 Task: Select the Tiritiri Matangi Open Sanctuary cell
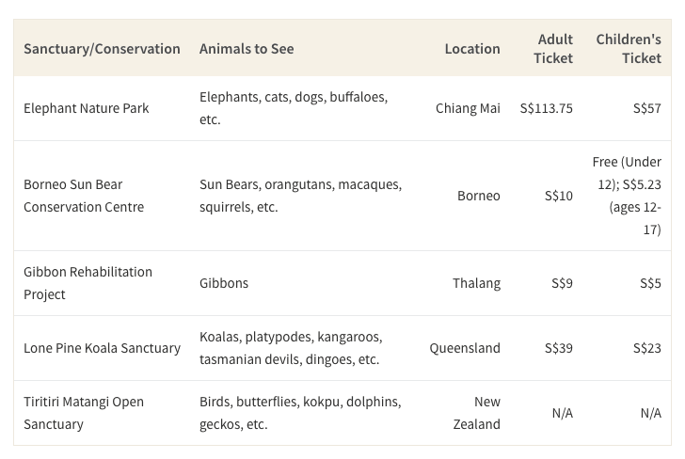coord(84,413)
